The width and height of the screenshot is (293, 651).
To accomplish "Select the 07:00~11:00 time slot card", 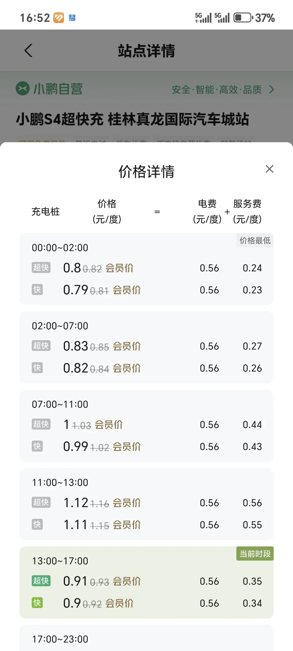I will click(x=146, y=426).
